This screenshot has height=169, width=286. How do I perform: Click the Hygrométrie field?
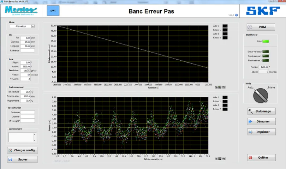25,101
